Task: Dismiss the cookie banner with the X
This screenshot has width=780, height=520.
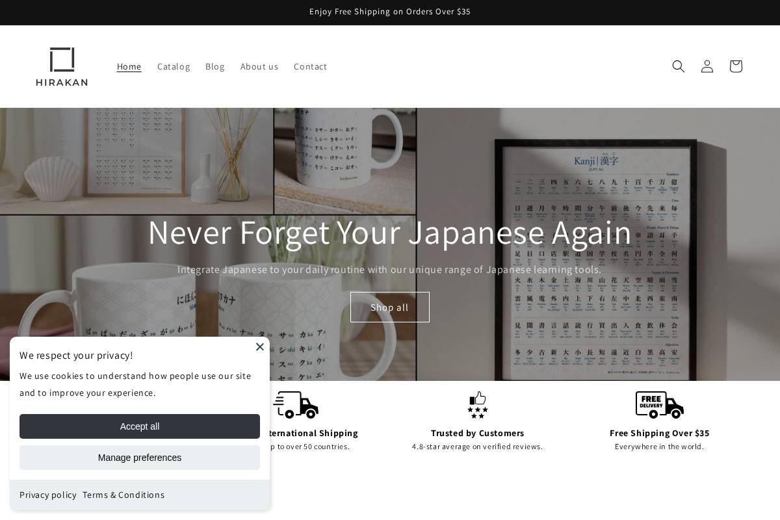Action: click(x=259, y=346)
